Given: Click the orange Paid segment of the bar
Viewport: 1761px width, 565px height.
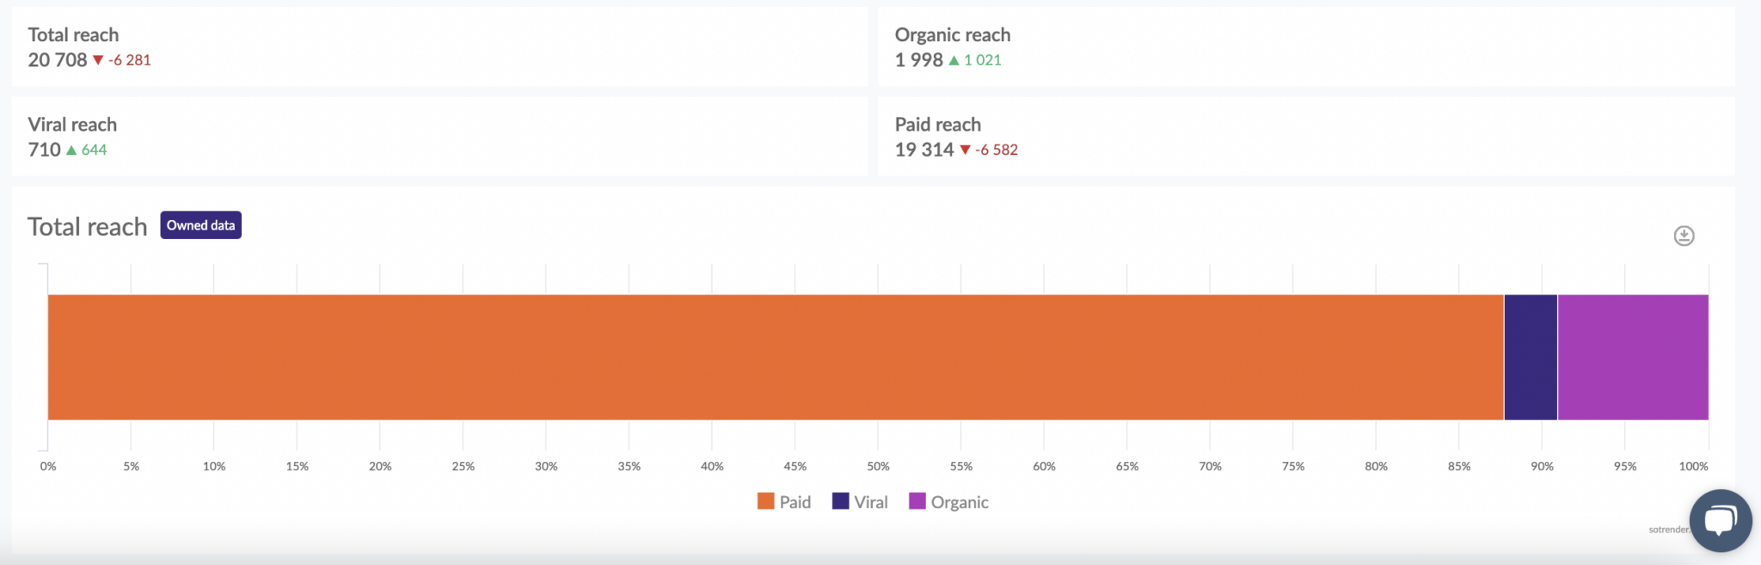Looking at the screenshot, I should 774,357.
